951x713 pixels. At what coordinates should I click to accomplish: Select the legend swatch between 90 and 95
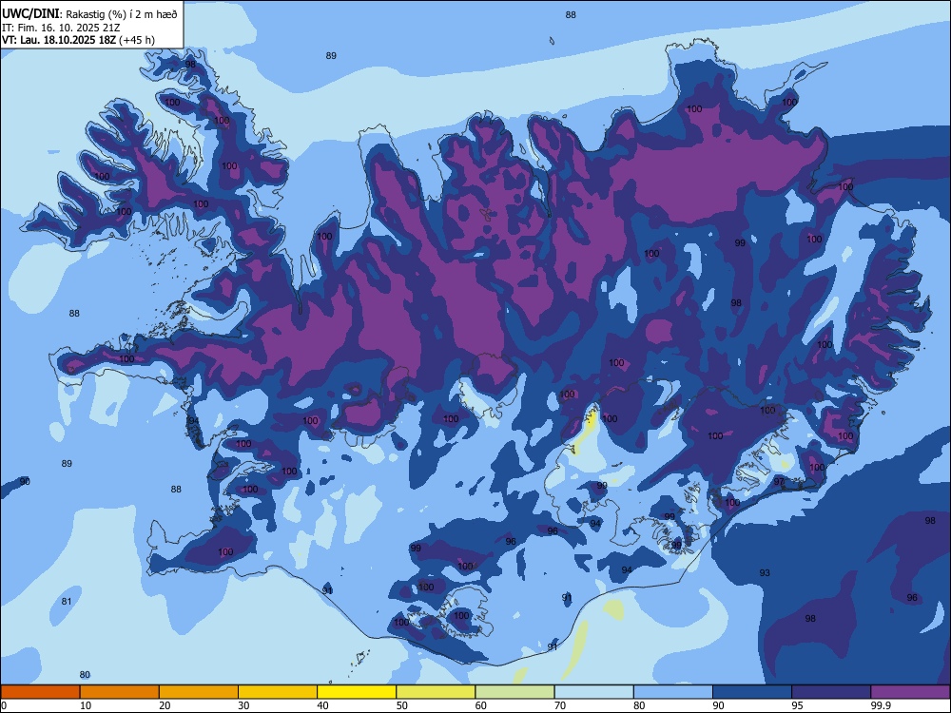pos(752,692)
